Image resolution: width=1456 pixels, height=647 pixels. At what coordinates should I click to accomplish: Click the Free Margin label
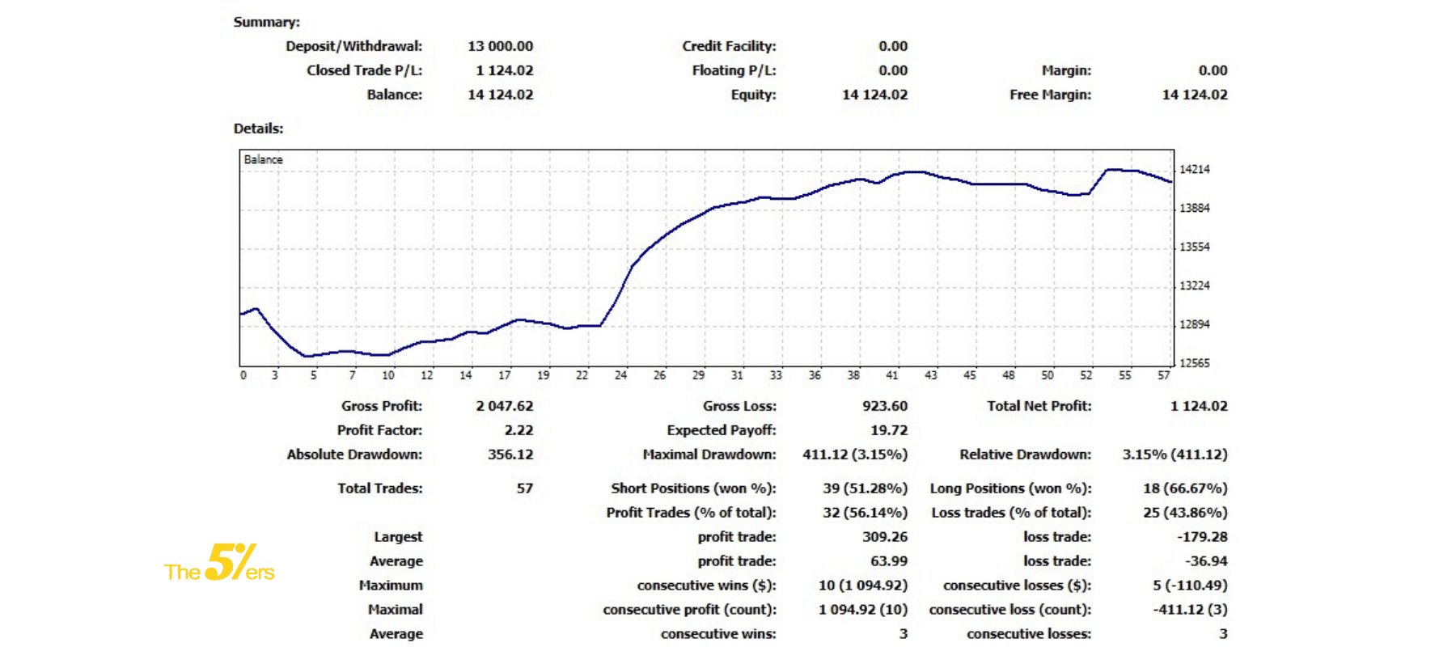[x=1050, y=95]
